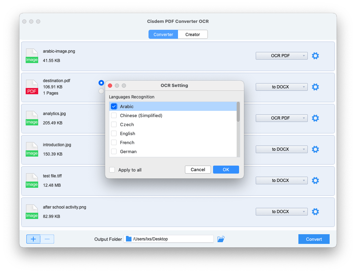Click the languages list scrollbar

pyautogui.click(x=238, y=112)
